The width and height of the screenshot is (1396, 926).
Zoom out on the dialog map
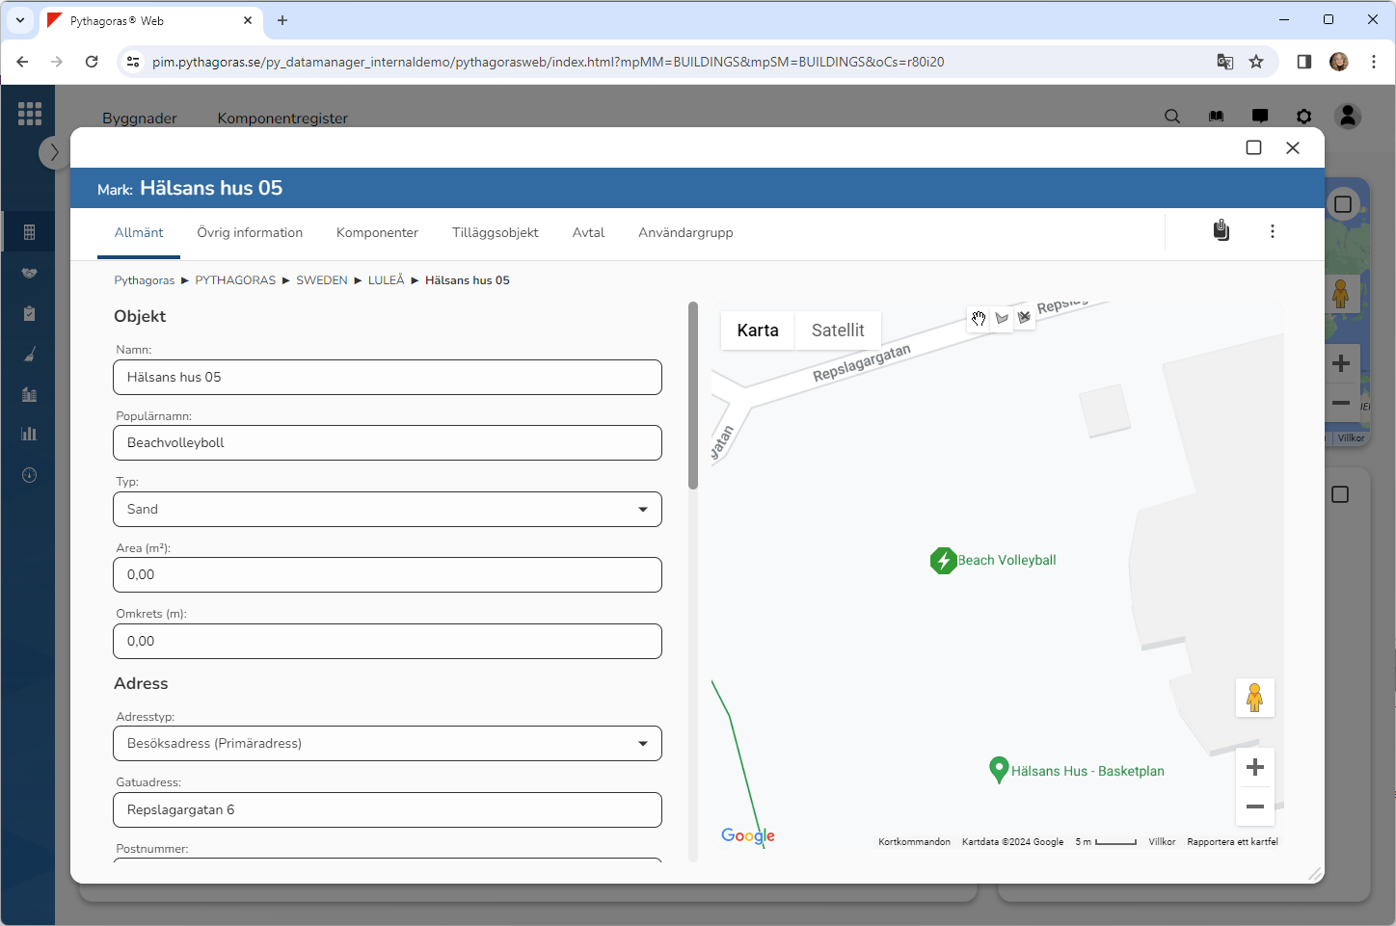(1254, 807)
